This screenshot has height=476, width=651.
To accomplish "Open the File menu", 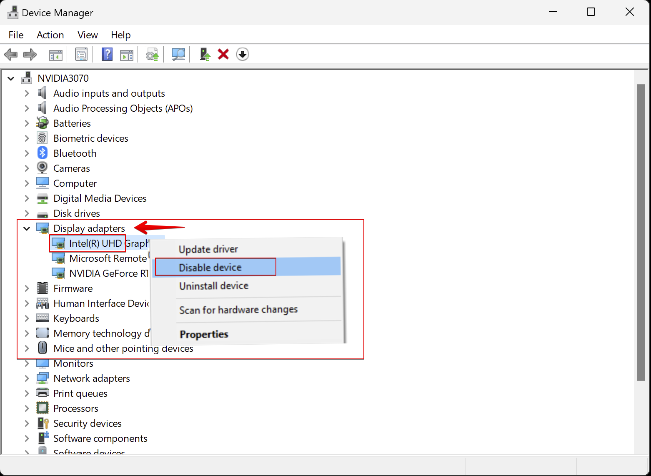I will pos(16,35).
